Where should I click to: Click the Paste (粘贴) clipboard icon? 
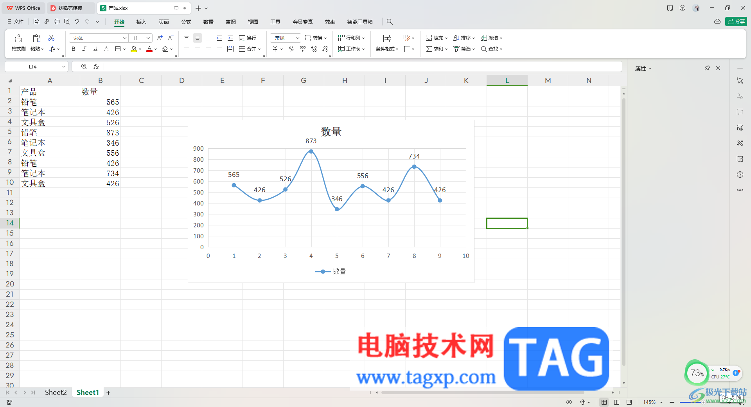point(37,38)
